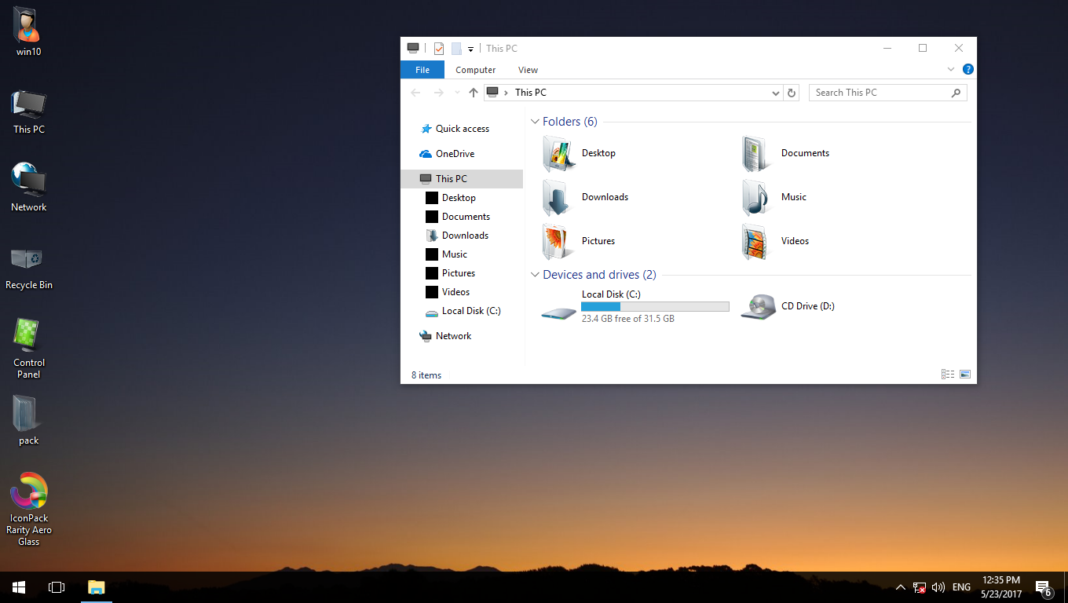Open the recent locations dropdown arrow
The image size is (1068, 603).
[x=457, y=93]
